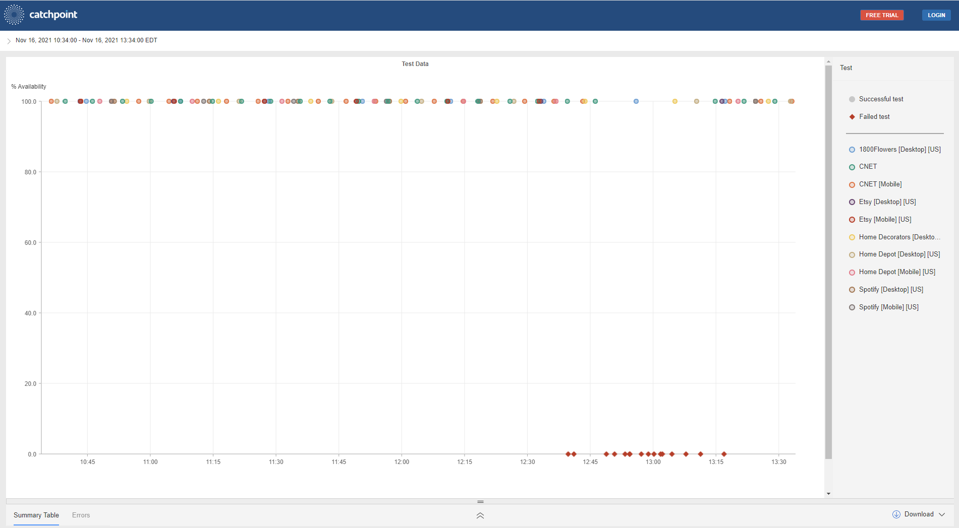Click the 12:00 x-axis label
The image size is (959, 528).
click(402, 462)
